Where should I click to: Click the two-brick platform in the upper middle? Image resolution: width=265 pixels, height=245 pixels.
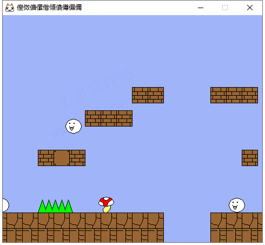pyautogui.click(x=148, y=95)
